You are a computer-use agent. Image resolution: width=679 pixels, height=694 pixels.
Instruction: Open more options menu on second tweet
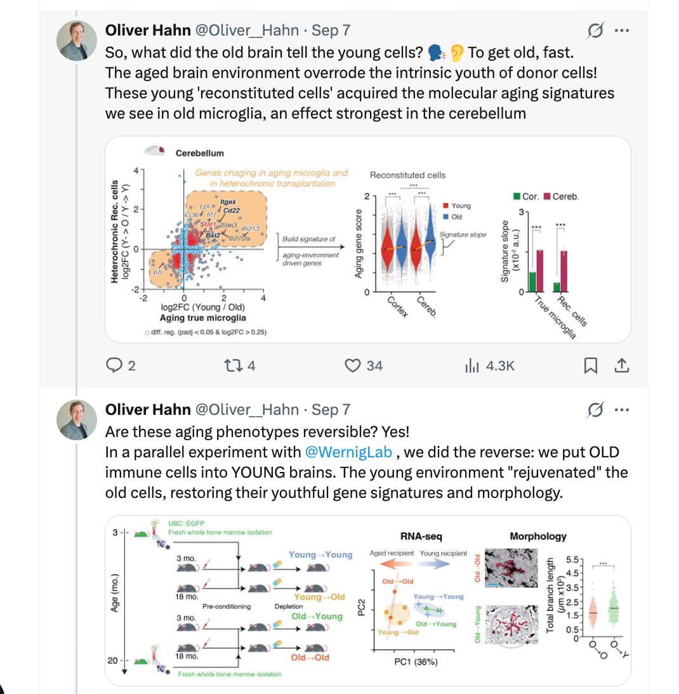[621, 410]
